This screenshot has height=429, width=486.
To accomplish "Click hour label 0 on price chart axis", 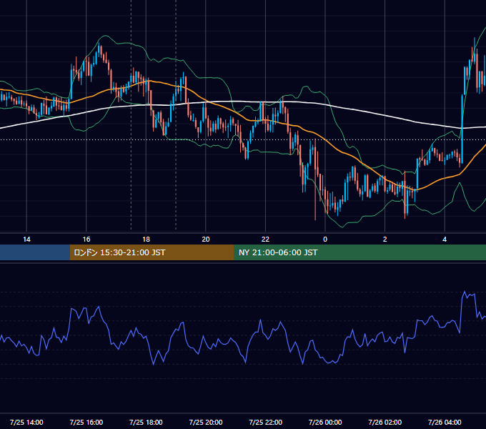I will [325, 240].
